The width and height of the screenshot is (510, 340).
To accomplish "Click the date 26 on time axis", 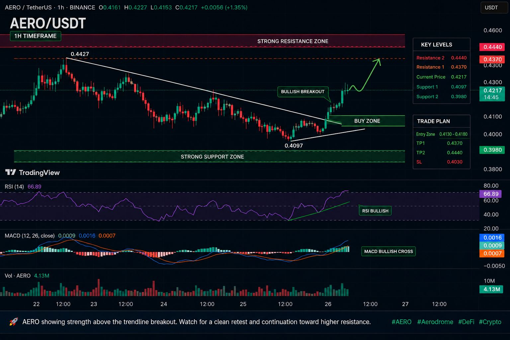I will click(x=328, y=304).
